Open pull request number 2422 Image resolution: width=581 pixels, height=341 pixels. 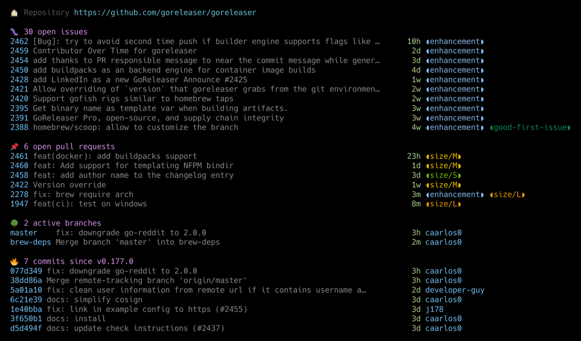coord(20,185)
